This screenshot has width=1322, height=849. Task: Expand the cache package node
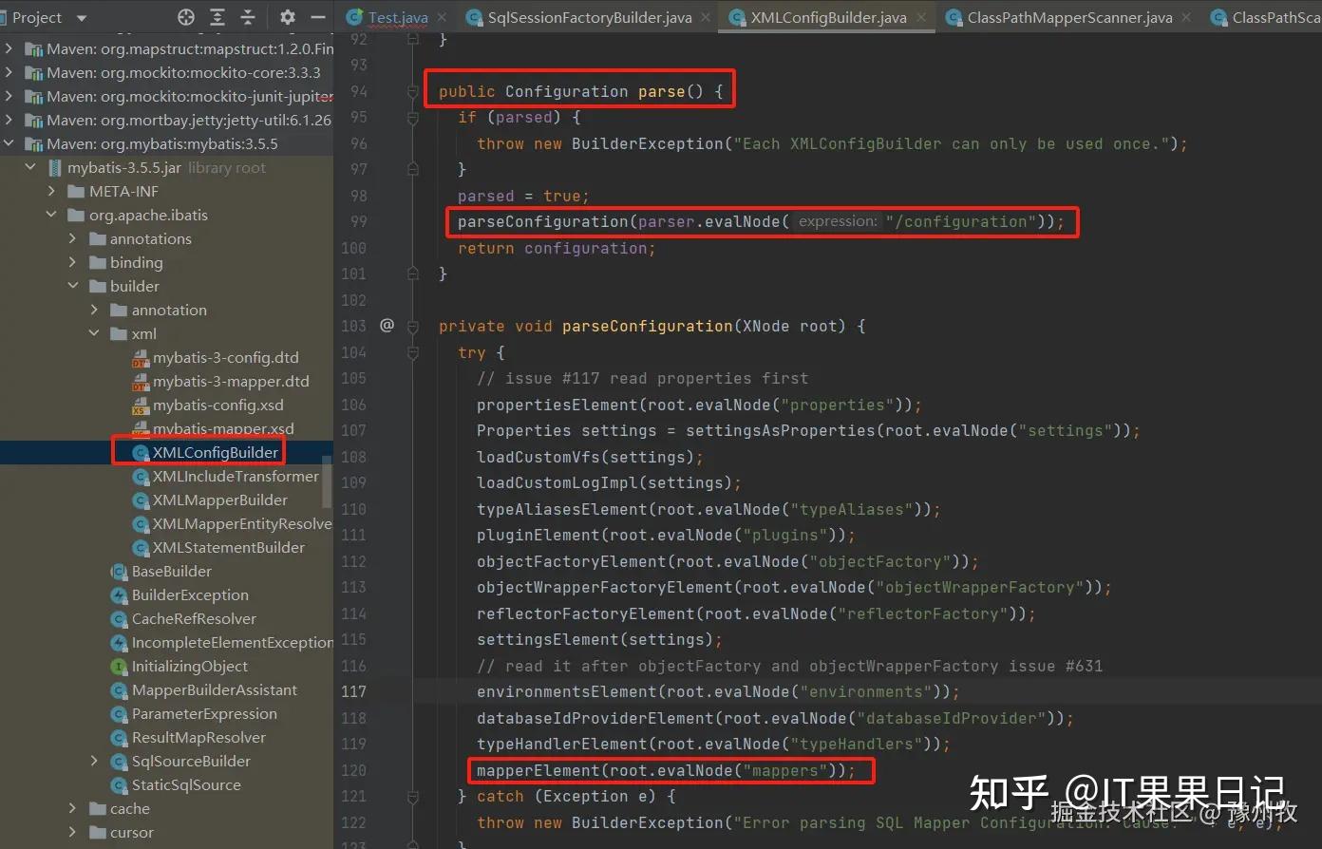73,808
